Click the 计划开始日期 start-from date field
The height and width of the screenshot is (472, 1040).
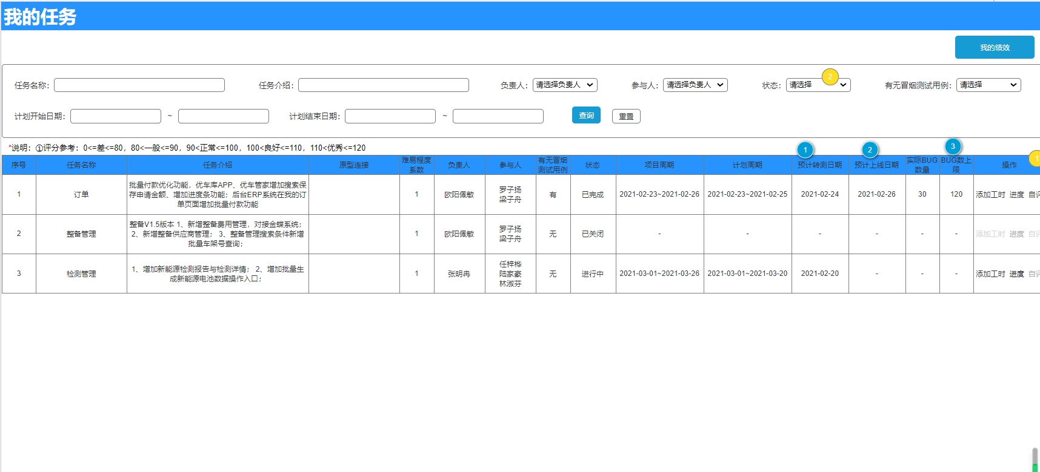116,116
